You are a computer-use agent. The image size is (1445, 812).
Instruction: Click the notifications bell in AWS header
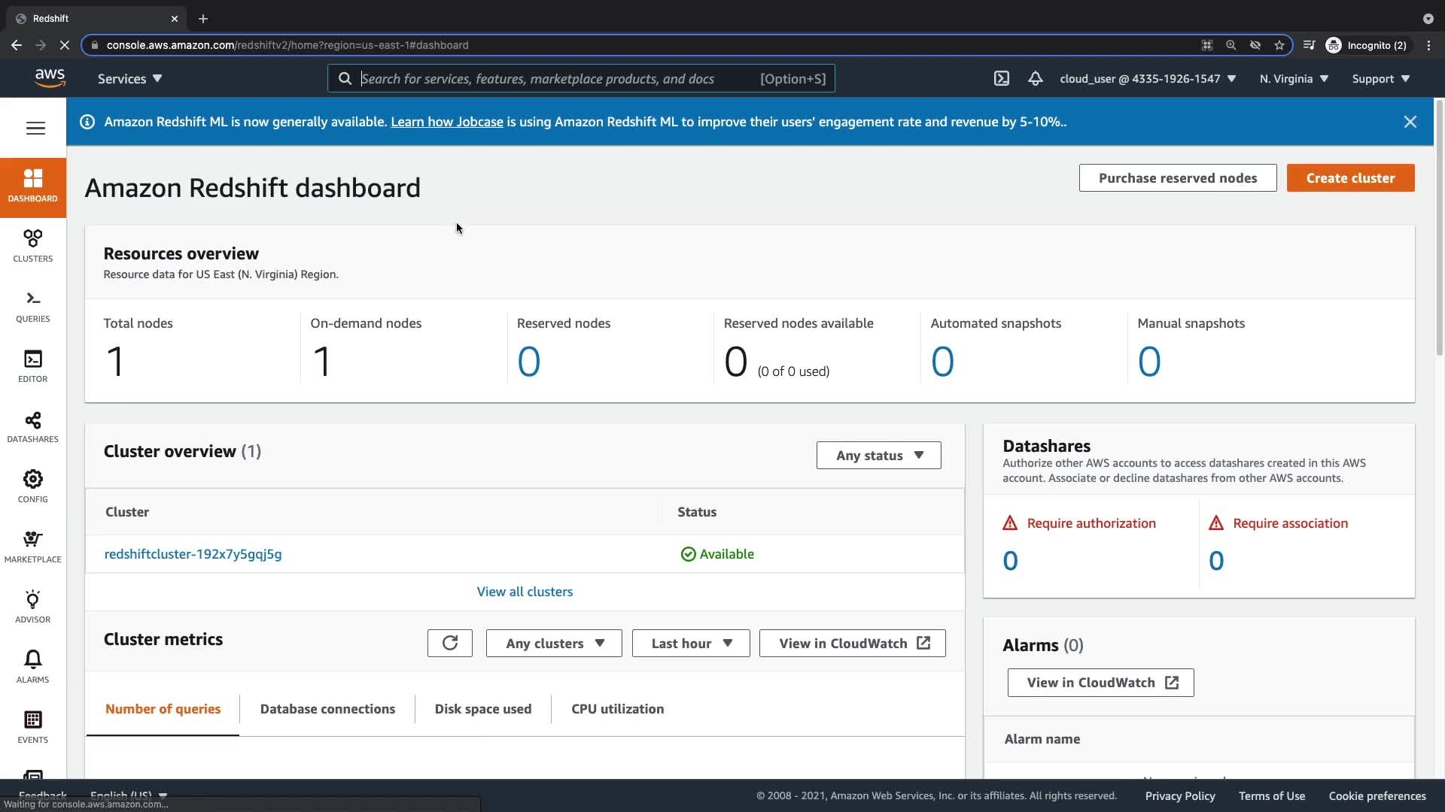pos(1035,79)
